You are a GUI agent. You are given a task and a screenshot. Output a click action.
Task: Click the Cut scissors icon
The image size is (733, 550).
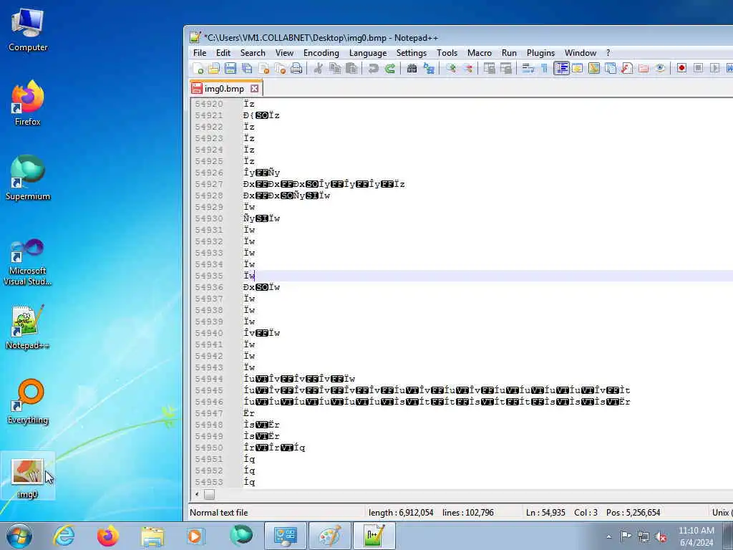(x=319, y=69)
